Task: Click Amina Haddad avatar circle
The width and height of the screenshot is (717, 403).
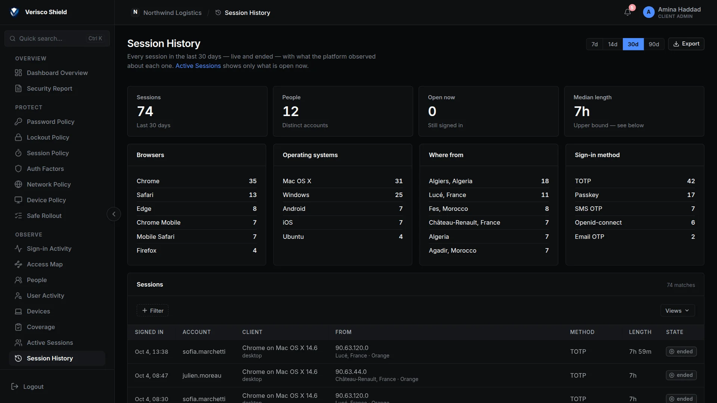Action: coord(649,12)
